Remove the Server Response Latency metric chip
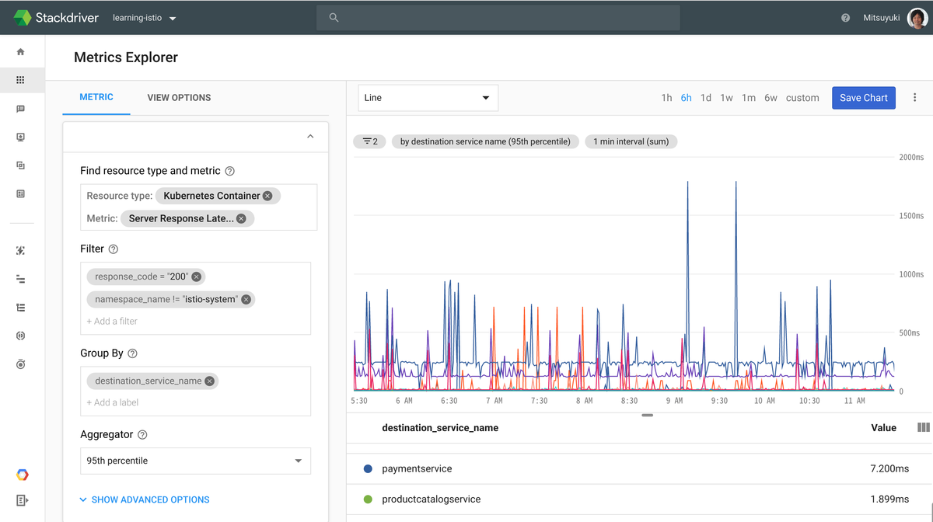This screenshot has height=522, width=933. (241, 218)
